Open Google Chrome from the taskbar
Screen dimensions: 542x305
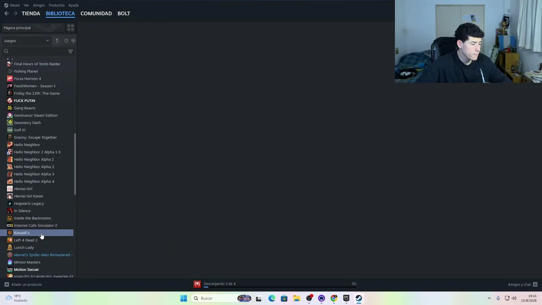[x=334, y=298]
